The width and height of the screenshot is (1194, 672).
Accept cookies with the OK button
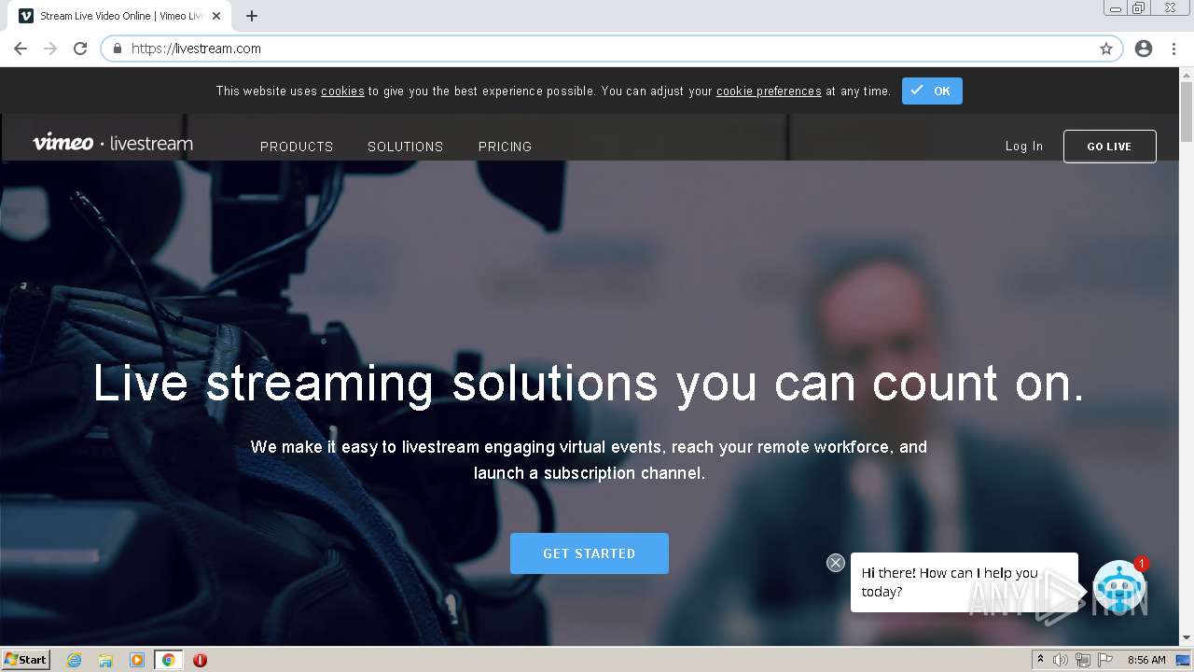(932, 91)
